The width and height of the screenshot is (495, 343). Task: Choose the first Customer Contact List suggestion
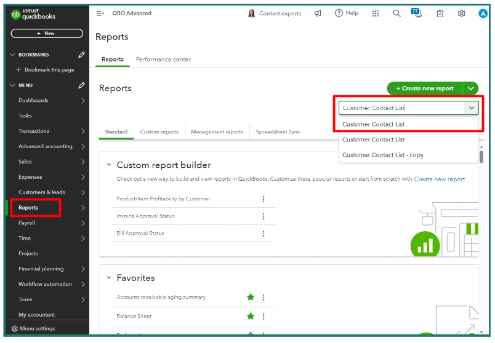(409, 124)
